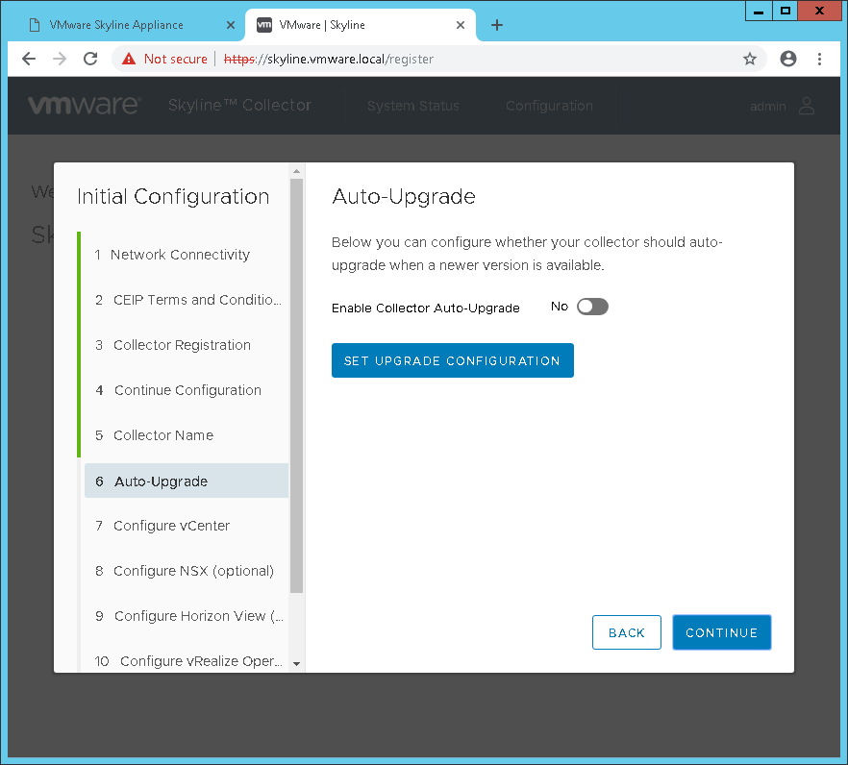
Task: Toggle Enable Collector Auto-Upgrade switch
Action: pyautogui.click(x=592, y=307)
